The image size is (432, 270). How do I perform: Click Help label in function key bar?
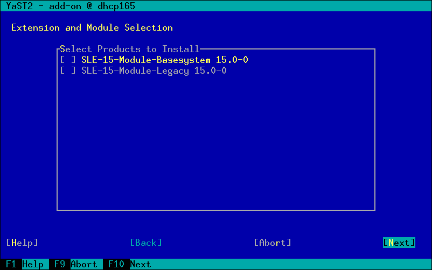click(x=33, y=264)
